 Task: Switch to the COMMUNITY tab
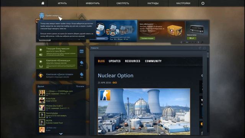click(153, 61)
